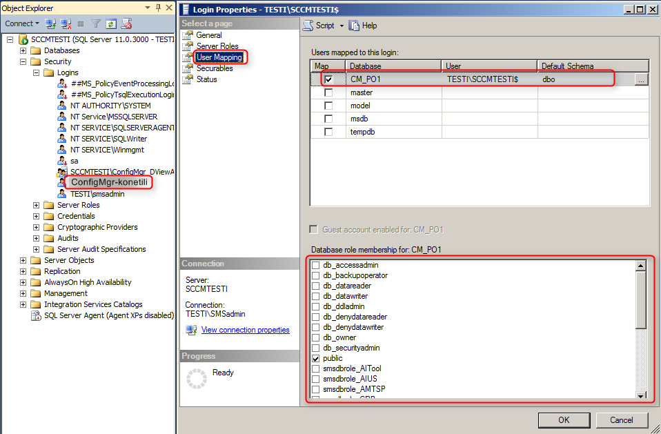This screenshot has height=434, width=661.
Task: Select the TESTI\SCCMTESTI$ user cell
Action: (x=490, y=79)
